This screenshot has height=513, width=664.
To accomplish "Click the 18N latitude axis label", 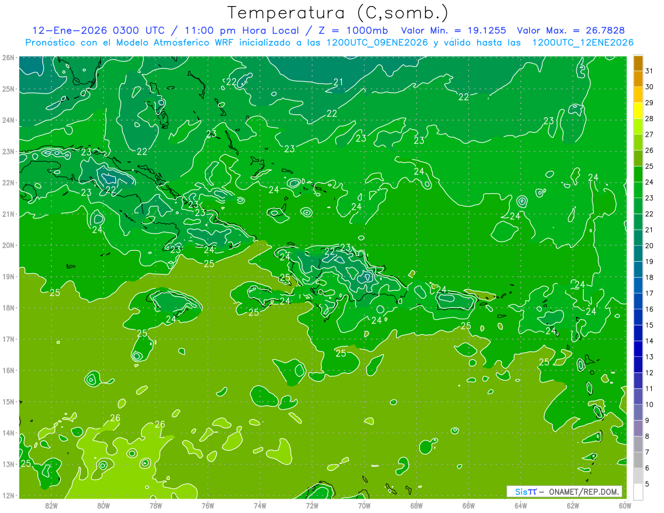I will (8, 308).
